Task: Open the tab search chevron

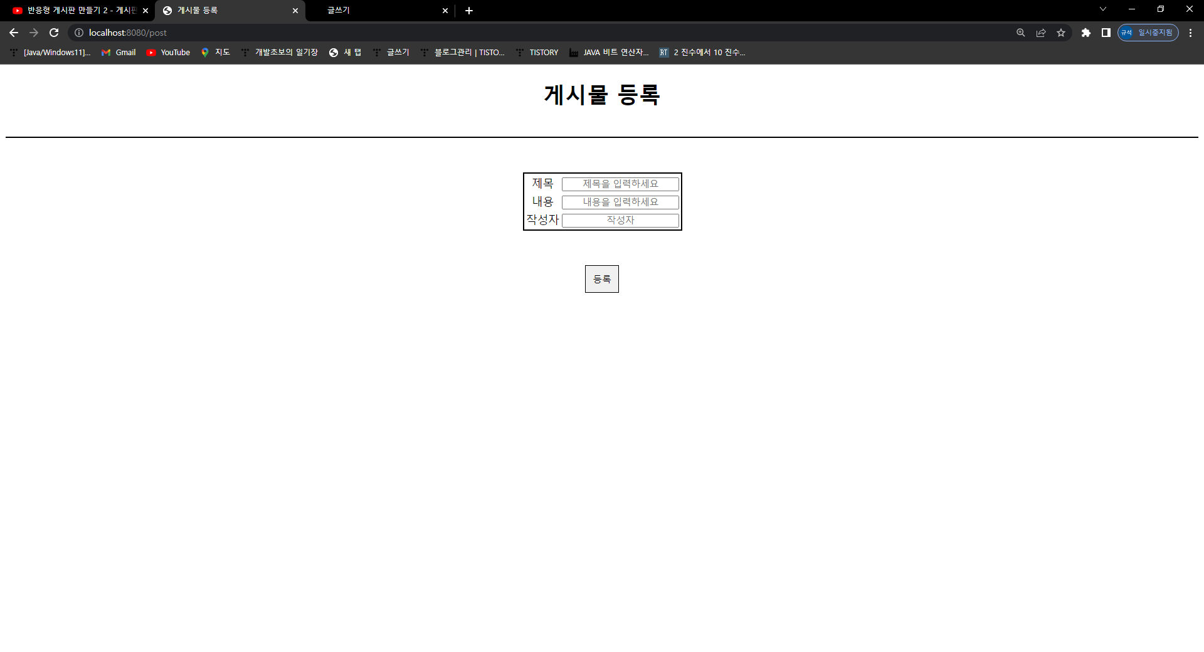Action: [1103, 9]
